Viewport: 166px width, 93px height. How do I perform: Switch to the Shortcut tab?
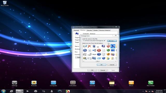(83, 30)
